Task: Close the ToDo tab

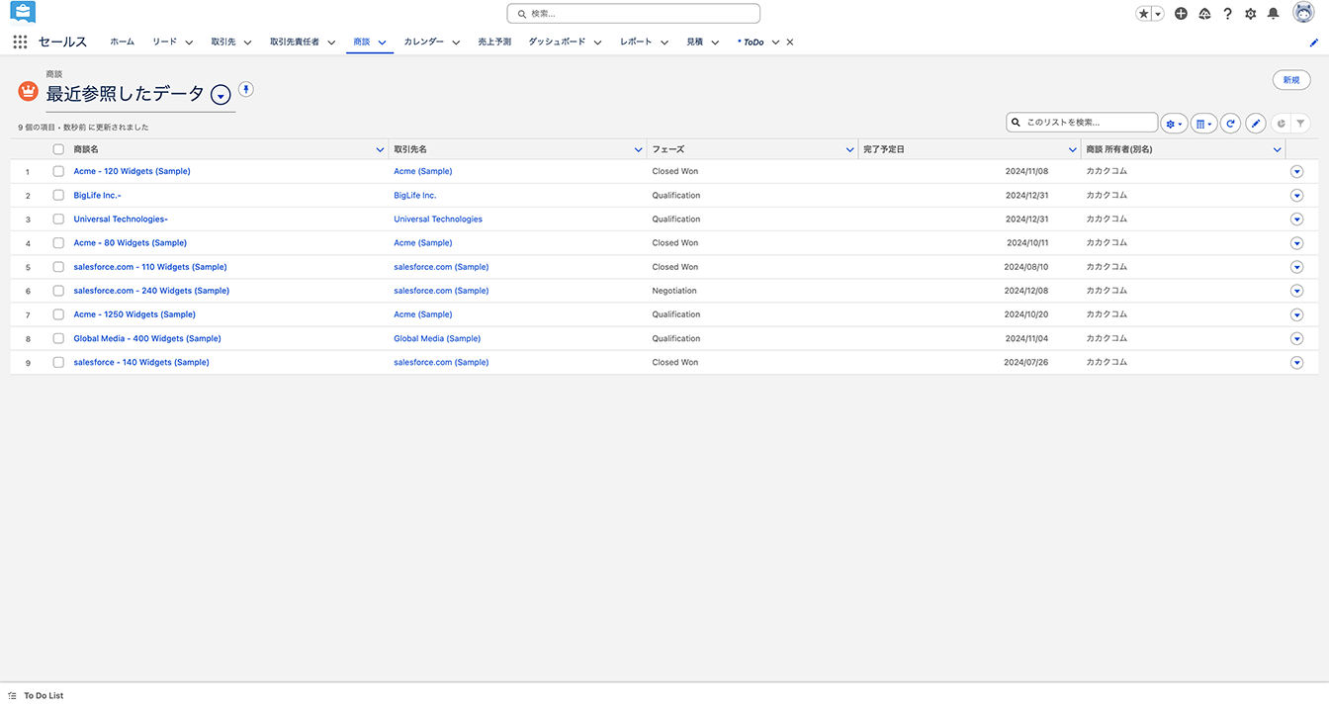Action: [789, 43]
